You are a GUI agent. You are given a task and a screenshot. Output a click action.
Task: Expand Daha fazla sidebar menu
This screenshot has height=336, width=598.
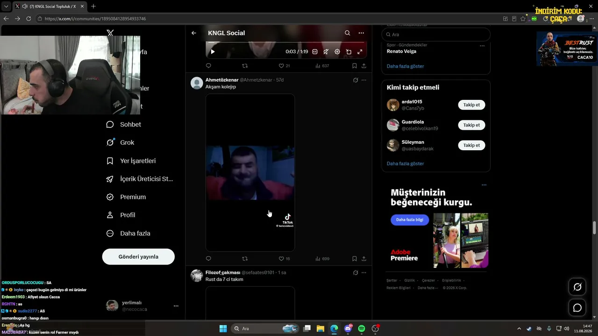pos(128,233)
